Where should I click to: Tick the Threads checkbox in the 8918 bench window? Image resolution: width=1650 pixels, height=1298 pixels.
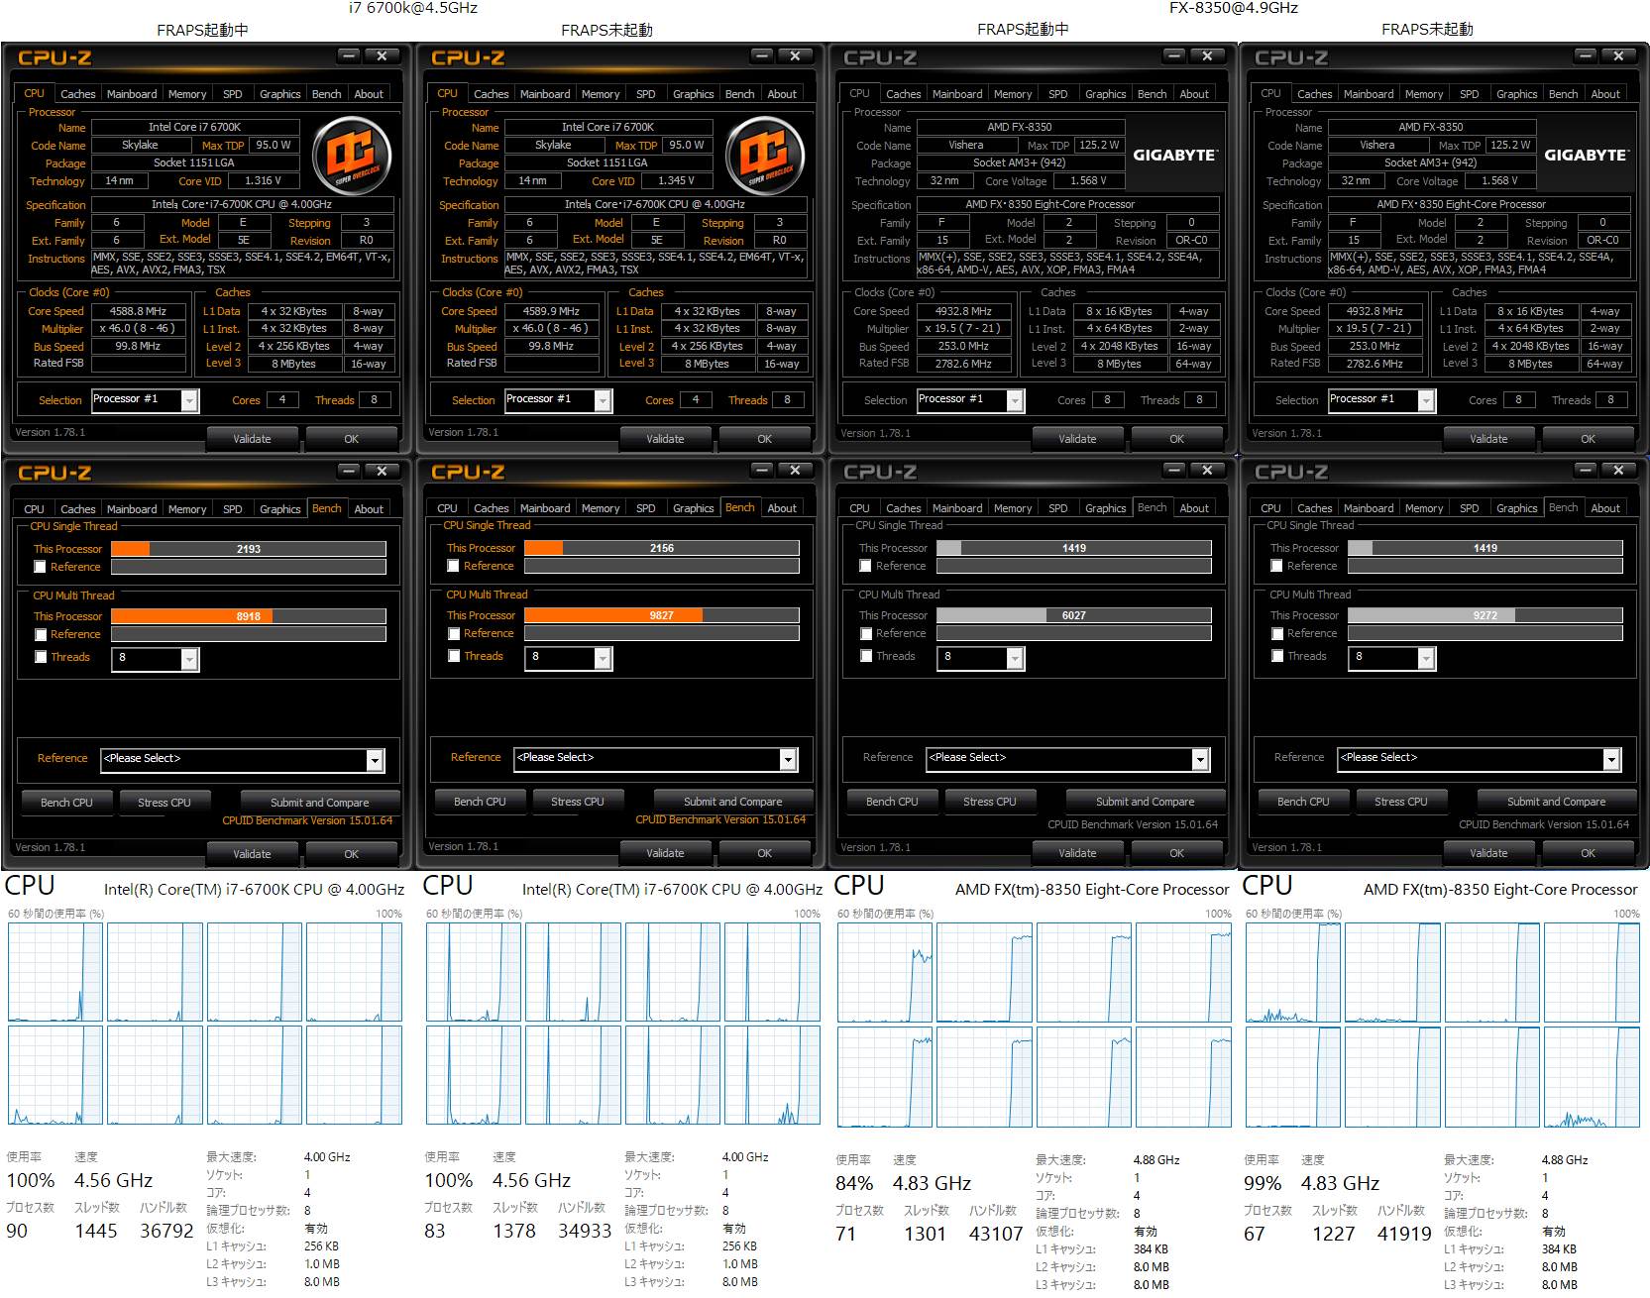click(x=41, y=657)
